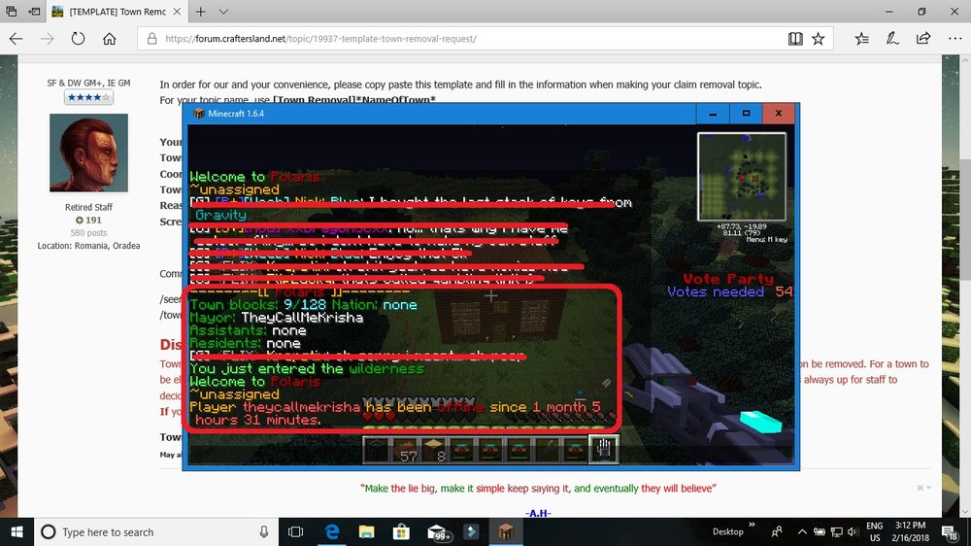Add this page to favorites
This screenshot has height=546, width=971.
tap(819, 39)
